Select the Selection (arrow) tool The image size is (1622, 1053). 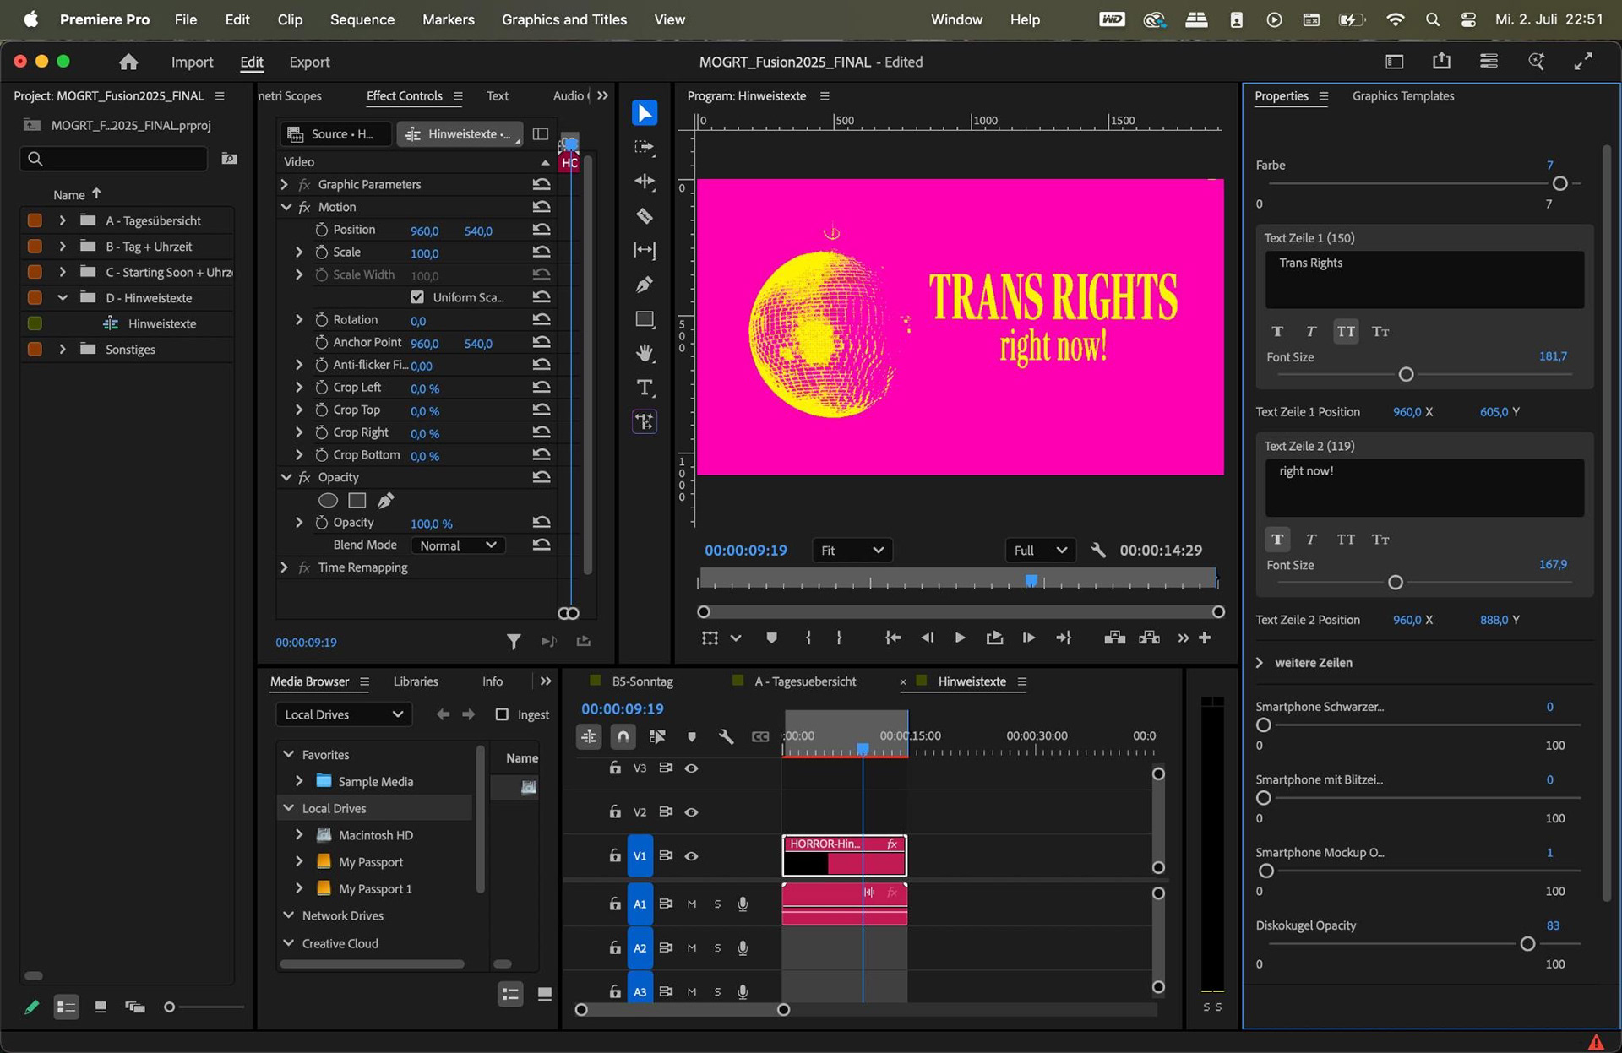point(645,112)
